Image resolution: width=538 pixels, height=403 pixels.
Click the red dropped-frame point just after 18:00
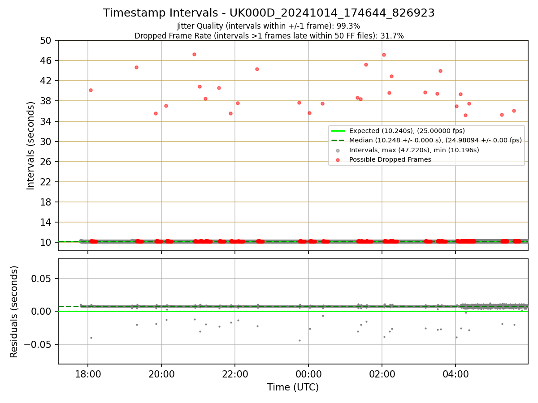91,90
